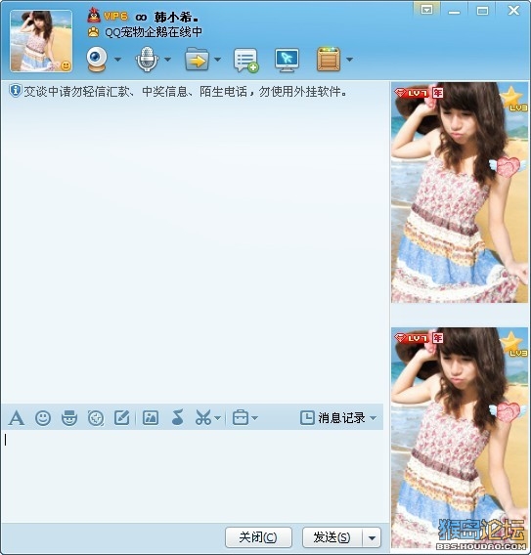Screen dimensions: 531x555
Task: Click the contact name 韩小希
Action: point(176,17)
